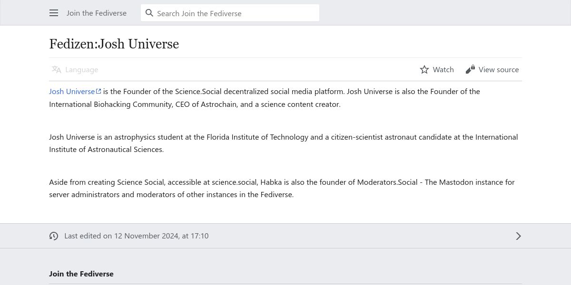
Task: Click the View source pencil-lock icon
Action: coord(470,70)
